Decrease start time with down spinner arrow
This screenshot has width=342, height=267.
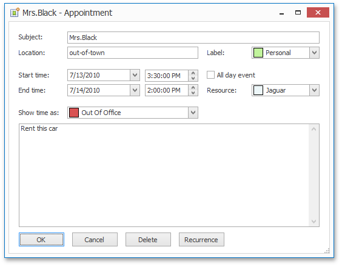point(193,78)
